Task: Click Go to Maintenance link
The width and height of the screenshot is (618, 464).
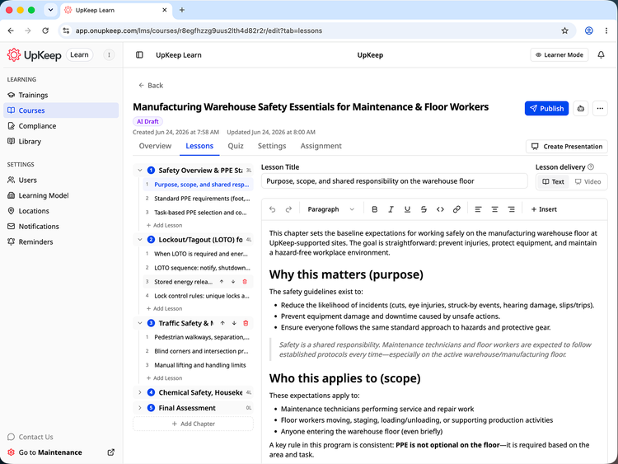Action: (61, 452)
